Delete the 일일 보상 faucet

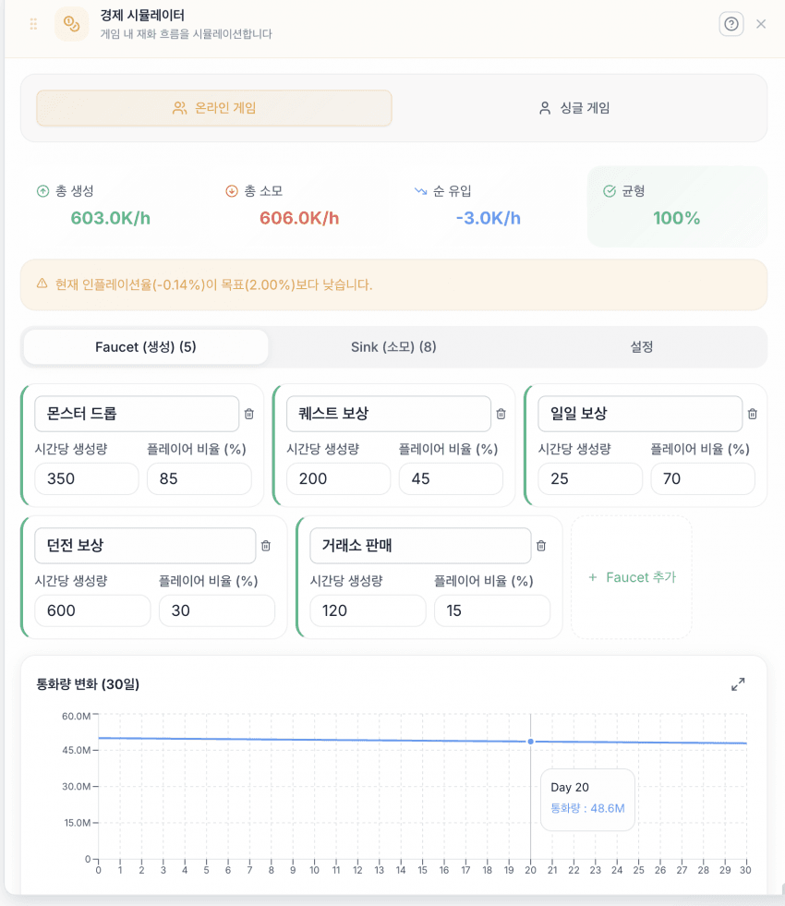pos(753,414)
